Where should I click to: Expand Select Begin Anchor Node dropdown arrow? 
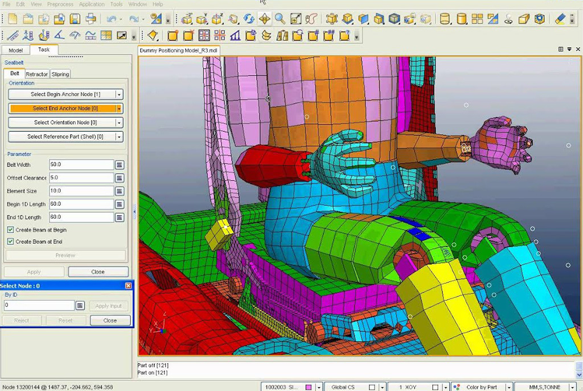coord(119,94)
